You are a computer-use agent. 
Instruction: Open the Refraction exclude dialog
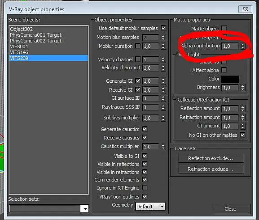click(x=211, y=169)
